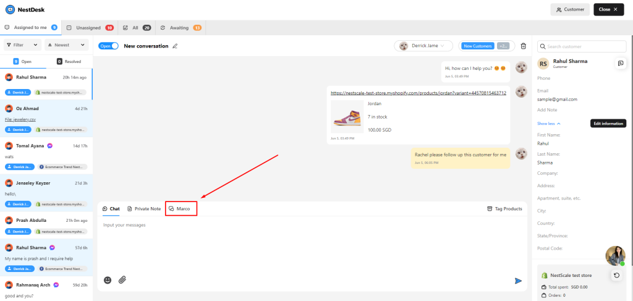Viewport: 633px width, 301px height.
Task: Select the Resolved conversations sub-tab
Action: pos(69,62)
